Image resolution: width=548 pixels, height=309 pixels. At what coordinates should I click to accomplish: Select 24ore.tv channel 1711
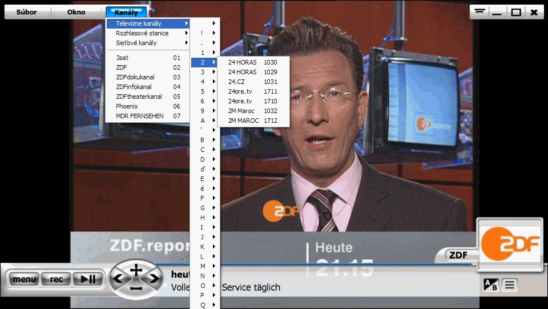tap(253, 91)
